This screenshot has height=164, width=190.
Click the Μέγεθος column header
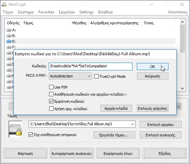(79, 23)
